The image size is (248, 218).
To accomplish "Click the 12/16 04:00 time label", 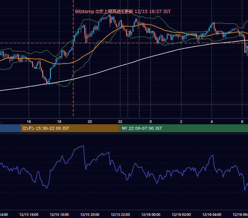I will pos(212,214).
